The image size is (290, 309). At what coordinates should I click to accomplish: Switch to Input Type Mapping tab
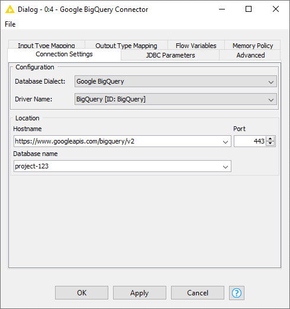[x=46, y=45]
